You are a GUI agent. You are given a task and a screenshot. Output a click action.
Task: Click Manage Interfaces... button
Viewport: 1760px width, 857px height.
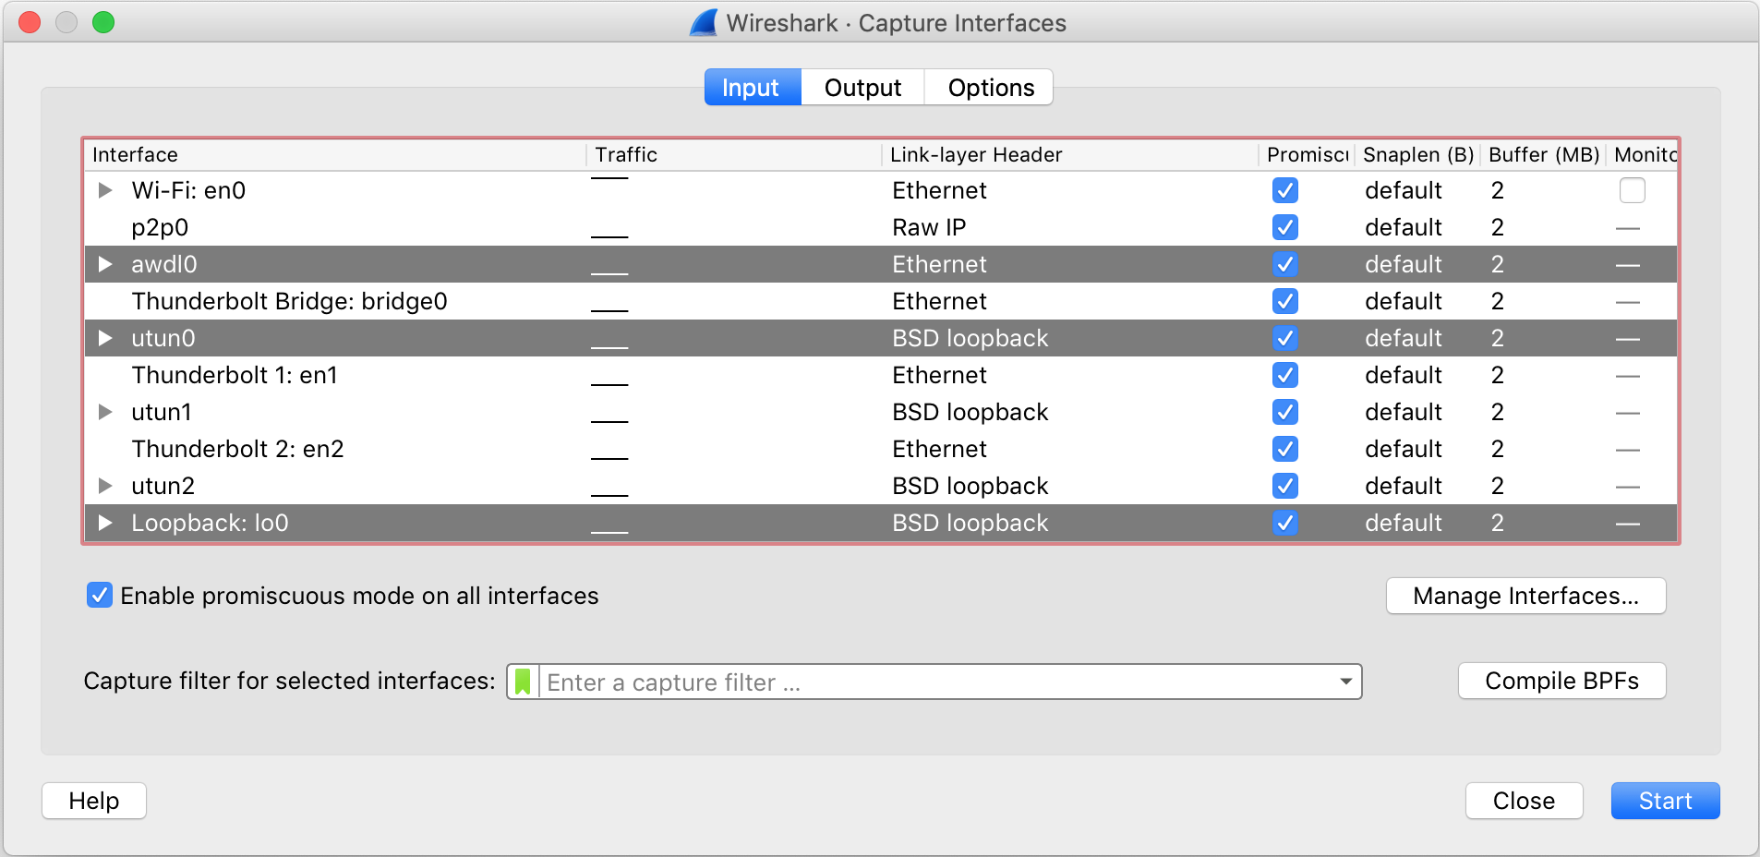point(1525,596)
